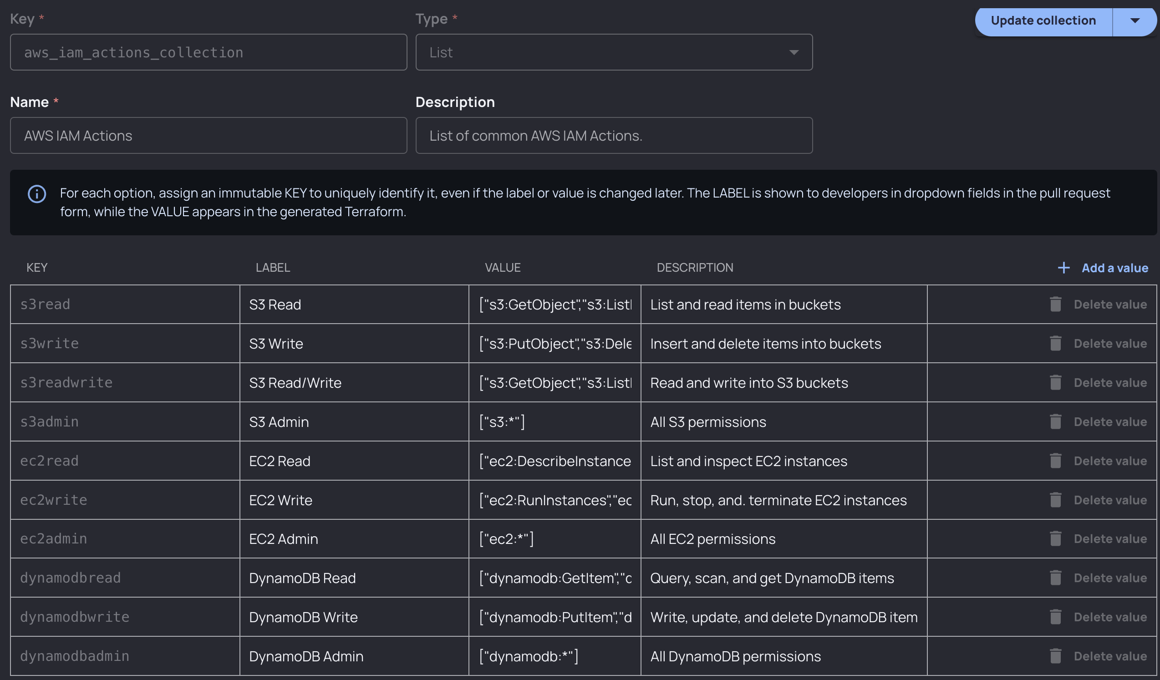Image resolution: width=1160 pixels, height=680 pixels.
Task: Click the ["dynamodb:*"] value cell
Action: coord(555,655)
